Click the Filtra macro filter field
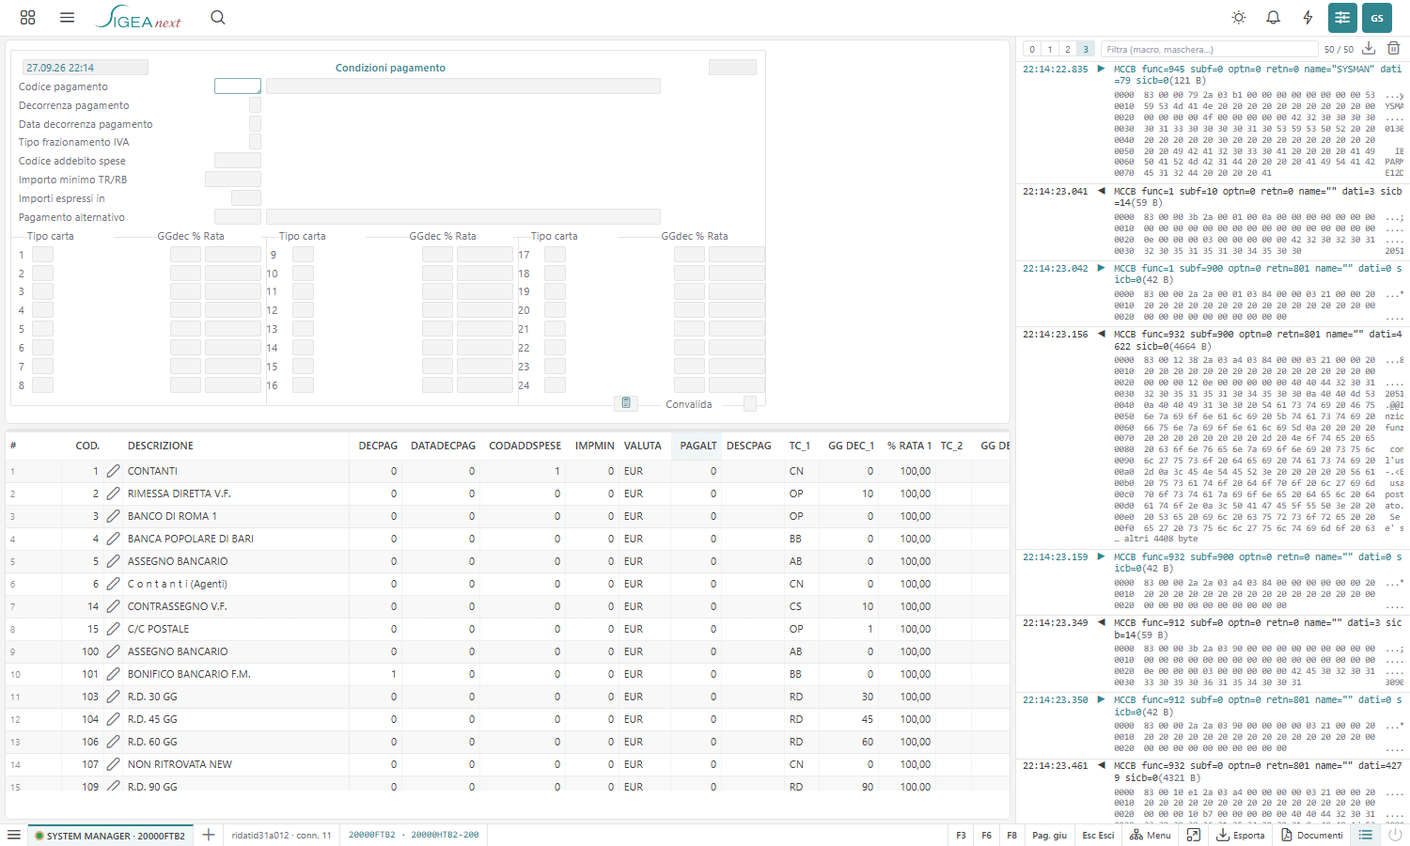1410x846 pixels. [1210, 49]
